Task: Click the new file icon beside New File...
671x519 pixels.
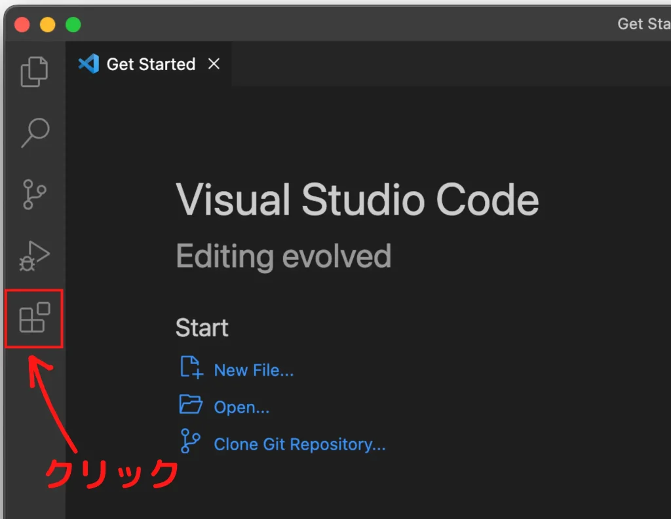Action: click(x=191, y=367)
